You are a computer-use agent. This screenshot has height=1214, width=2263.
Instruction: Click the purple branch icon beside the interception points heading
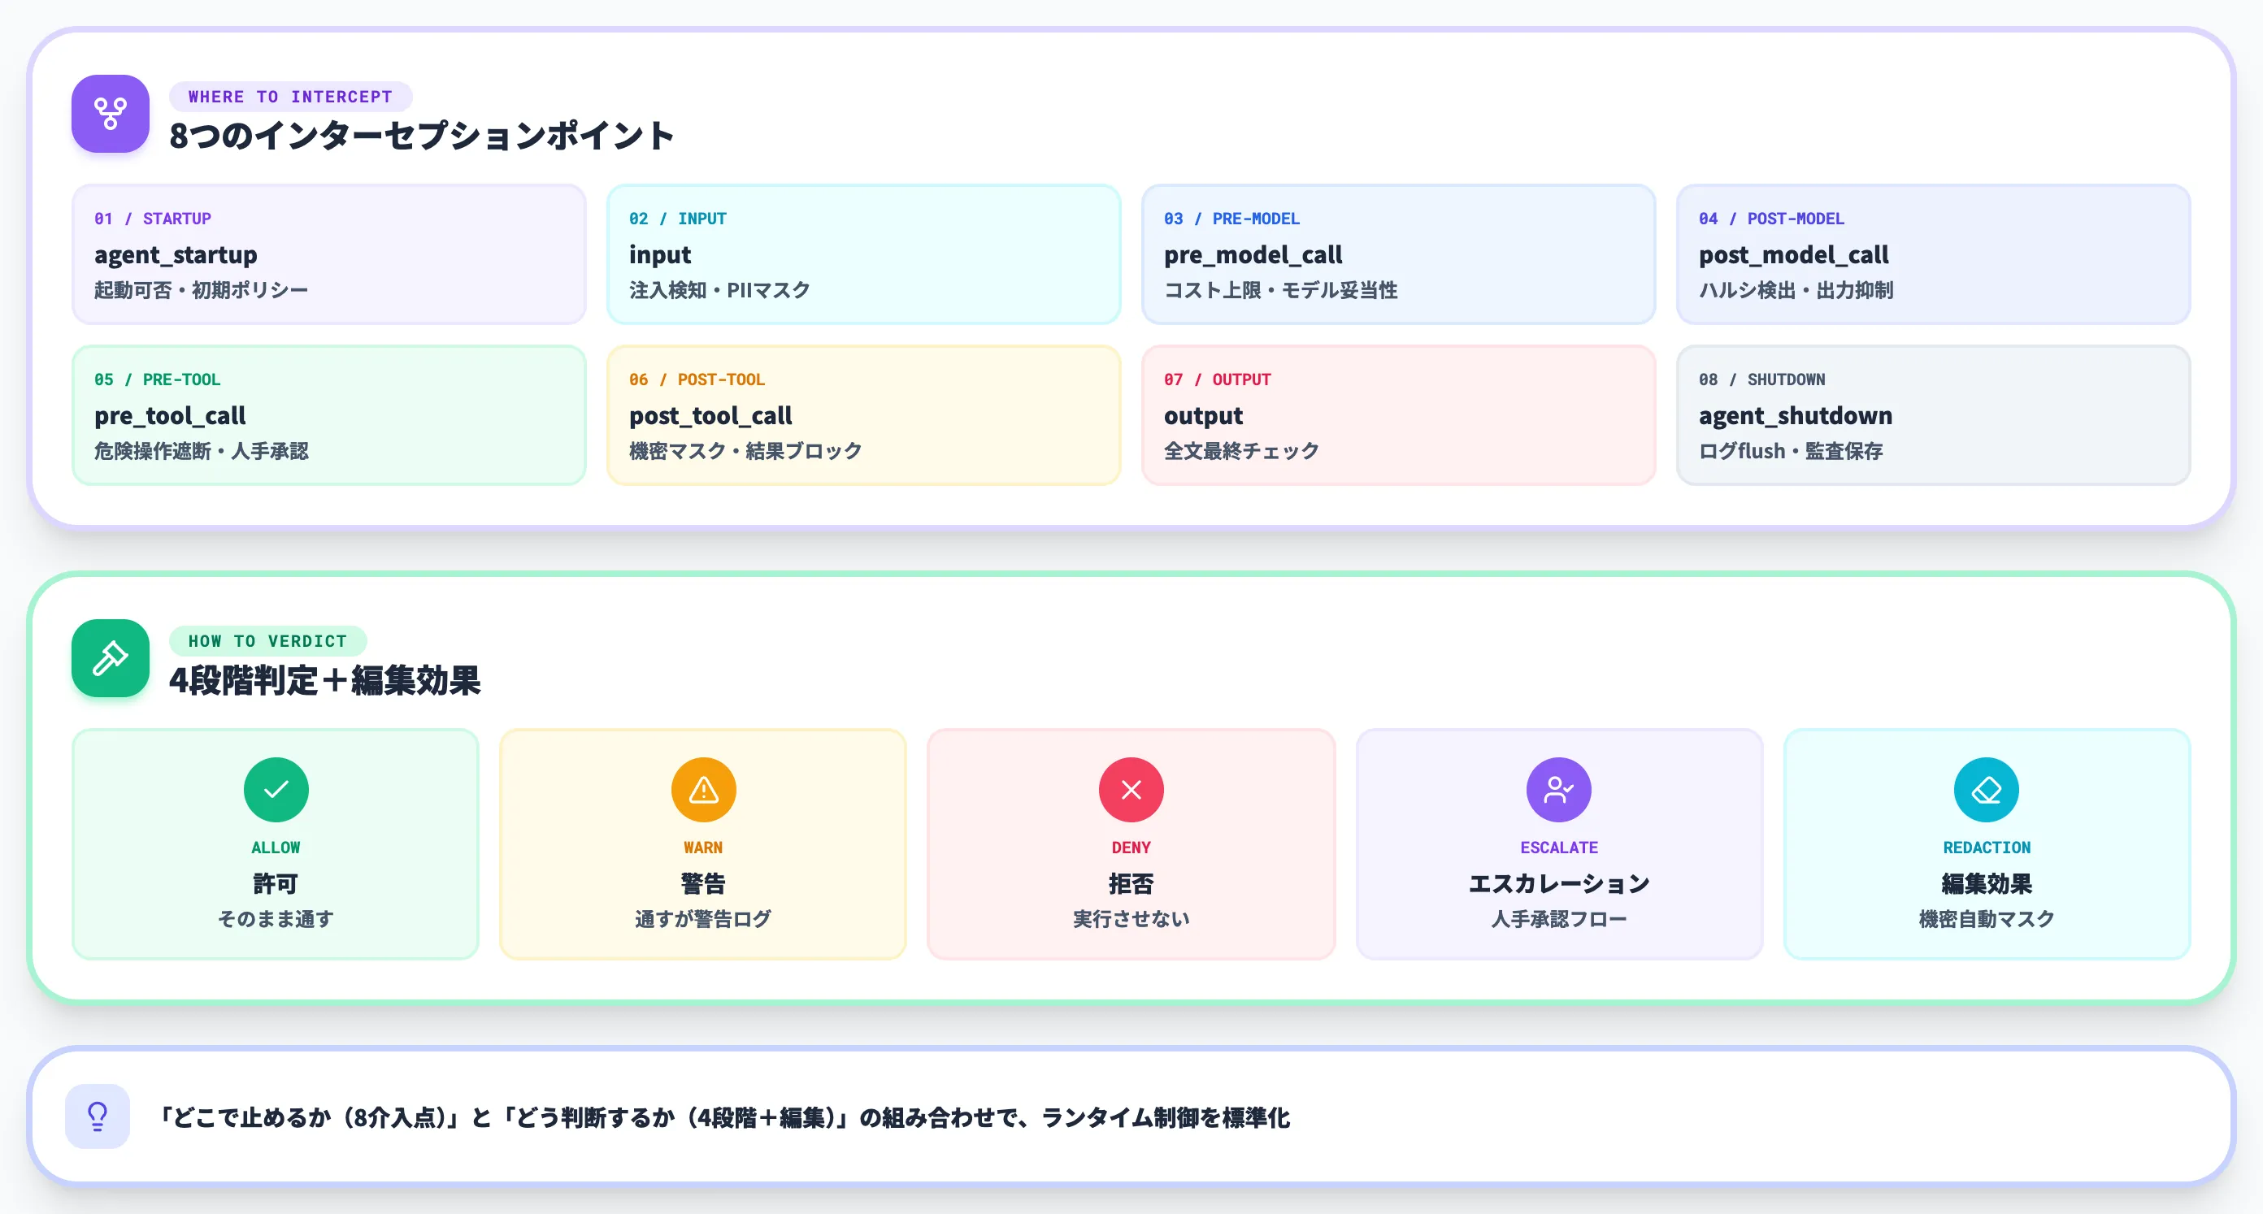pyautogui.click(x=110, y=113)
